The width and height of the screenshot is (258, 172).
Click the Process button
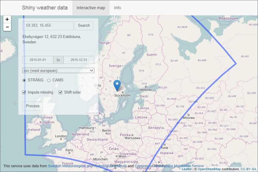pos(33,106)
